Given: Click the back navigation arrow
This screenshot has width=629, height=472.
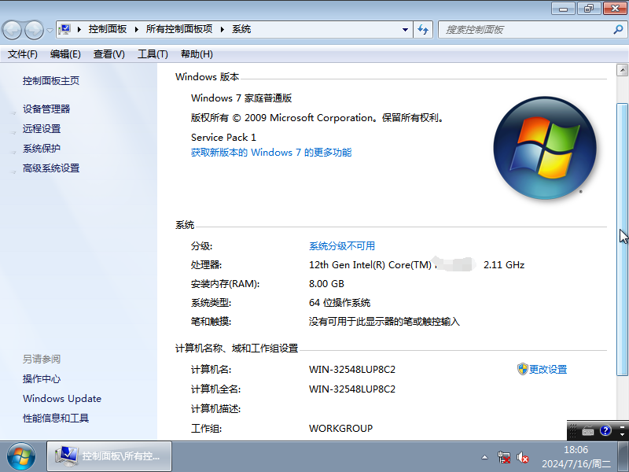Looking at the screenshot, I should pyautogui.click(x=12, y=29).
